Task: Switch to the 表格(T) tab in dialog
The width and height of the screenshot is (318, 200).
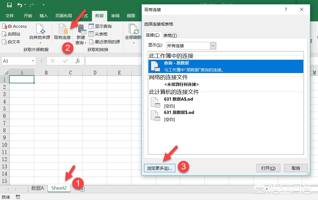Action: [x=170, y=35]
